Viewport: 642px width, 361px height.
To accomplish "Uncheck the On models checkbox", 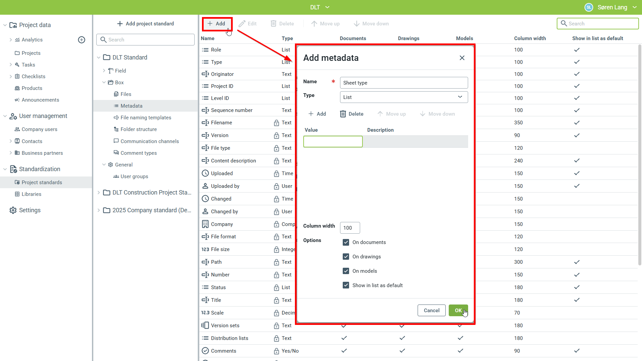I will 346,271.
